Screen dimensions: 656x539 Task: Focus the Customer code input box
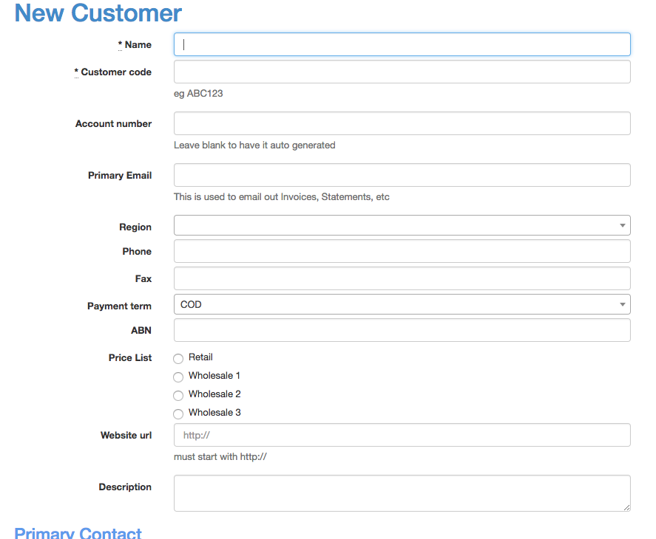point(402,72)
